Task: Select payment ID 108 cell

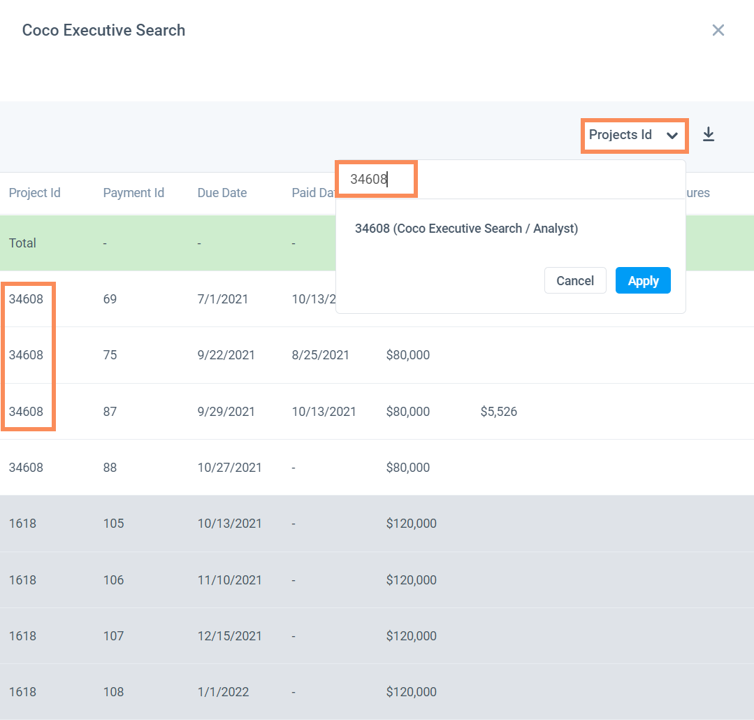Action: [x=113, y=691]
